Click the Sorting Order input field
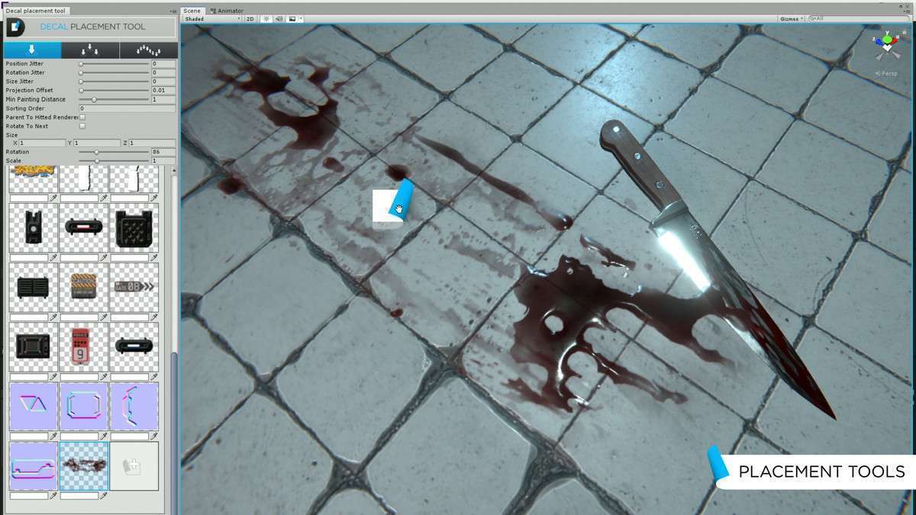The height and width of the screenshot is (515, 916). 127,108
